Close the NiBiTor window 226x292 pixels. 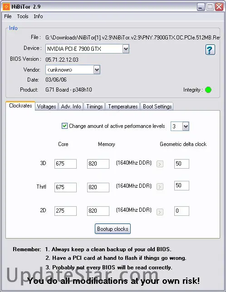click(219, 7)
